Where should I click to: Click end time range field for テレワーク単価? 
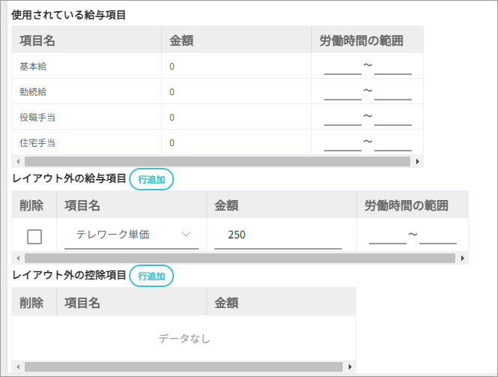[x=438, y=236]
